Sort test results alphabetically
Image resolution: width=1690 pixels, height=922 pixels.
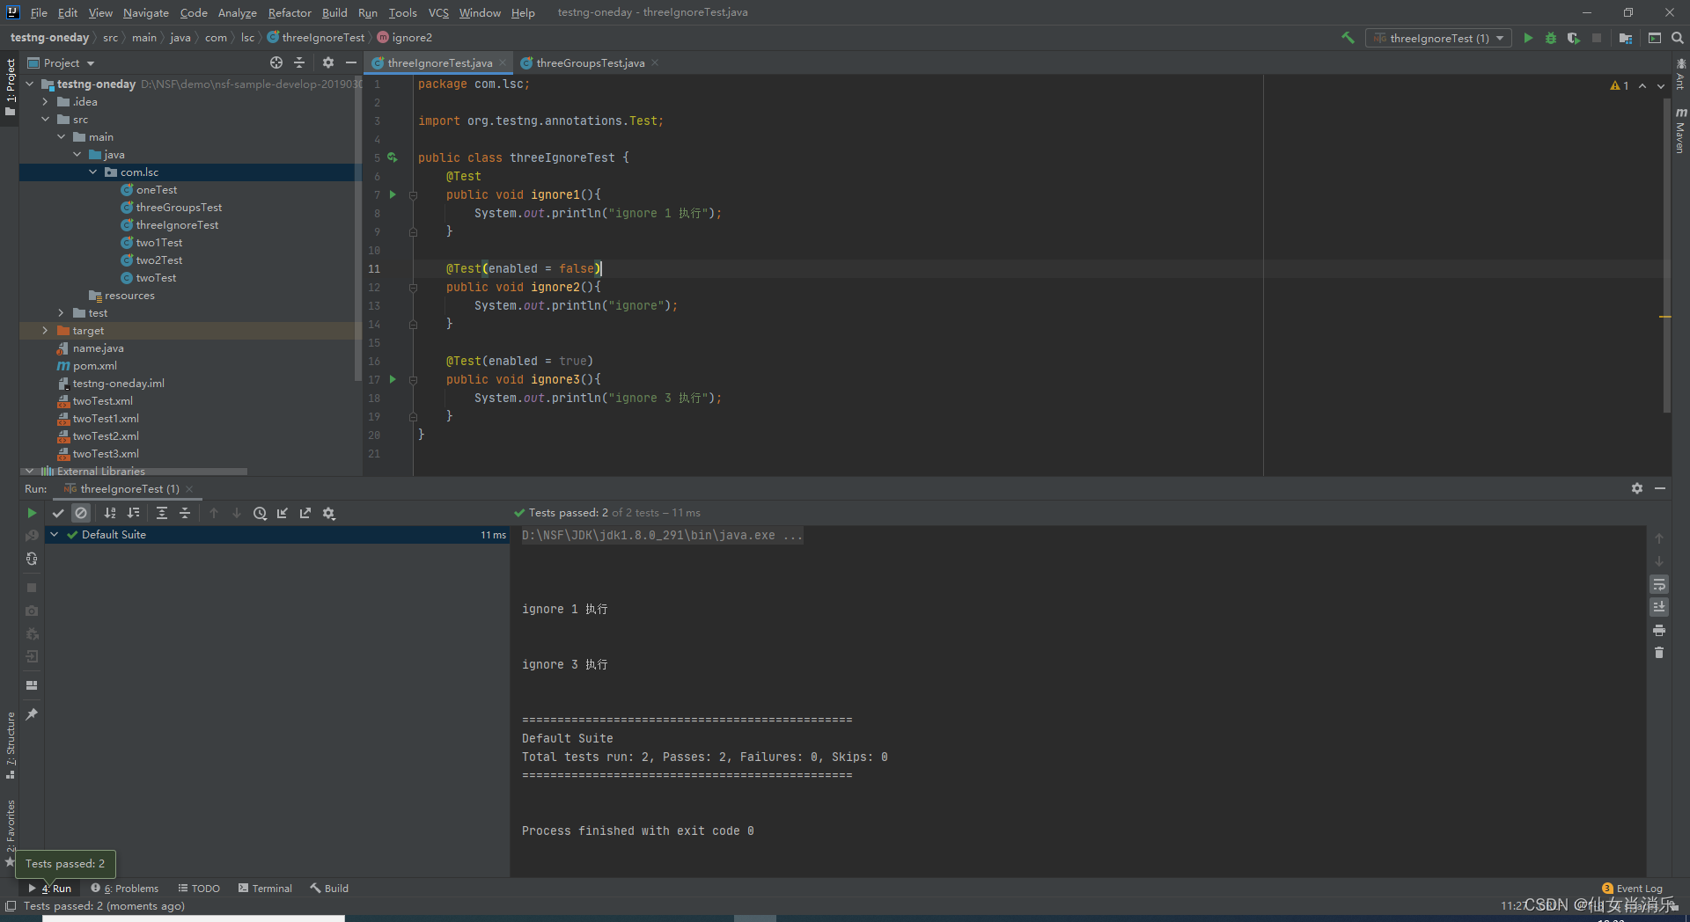pyautogui.click(x=110, y=513)
